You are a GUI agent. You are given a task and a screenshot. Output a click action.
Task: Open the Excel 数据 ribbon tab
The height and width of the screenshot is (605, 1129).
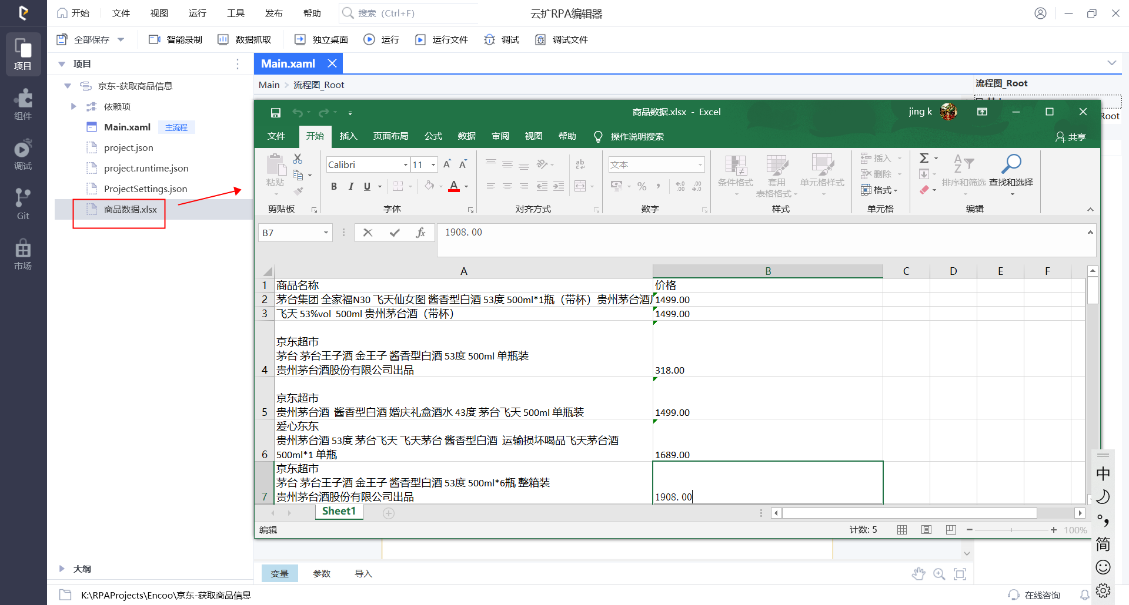tap(466, 136)
